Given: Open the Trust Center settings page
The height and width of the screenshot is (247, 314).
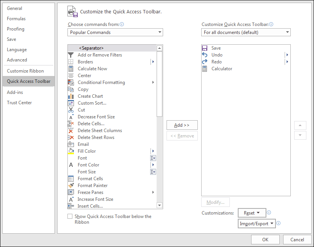Looking at the screenshot, I should pos(19,102).
